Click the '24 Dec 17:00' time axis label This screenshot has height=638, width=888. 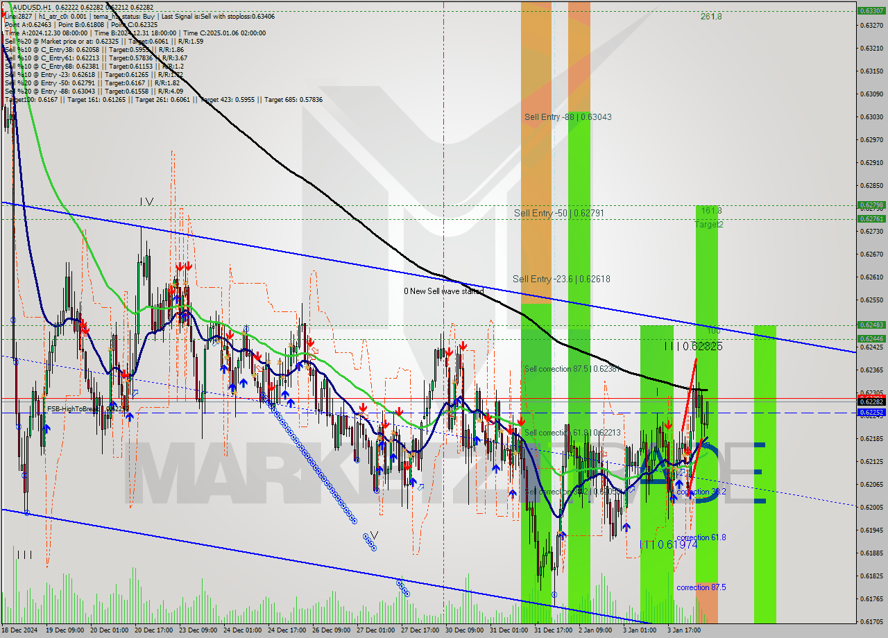pyautogui.click(x=288, y=630)
